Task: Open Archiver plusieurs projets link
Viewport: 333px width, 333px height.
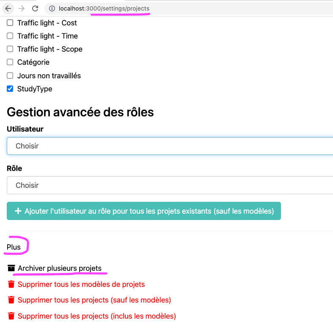Action: (x=60, y=268)
